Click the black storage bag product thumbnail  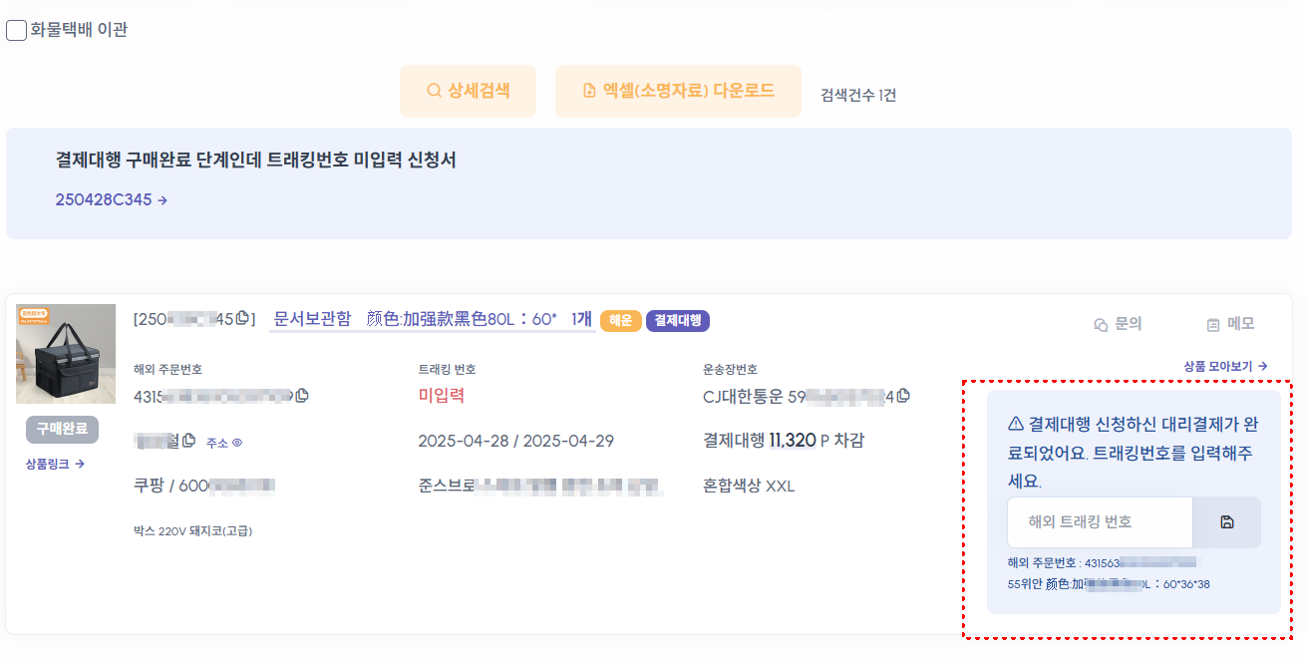coord(66,353)
